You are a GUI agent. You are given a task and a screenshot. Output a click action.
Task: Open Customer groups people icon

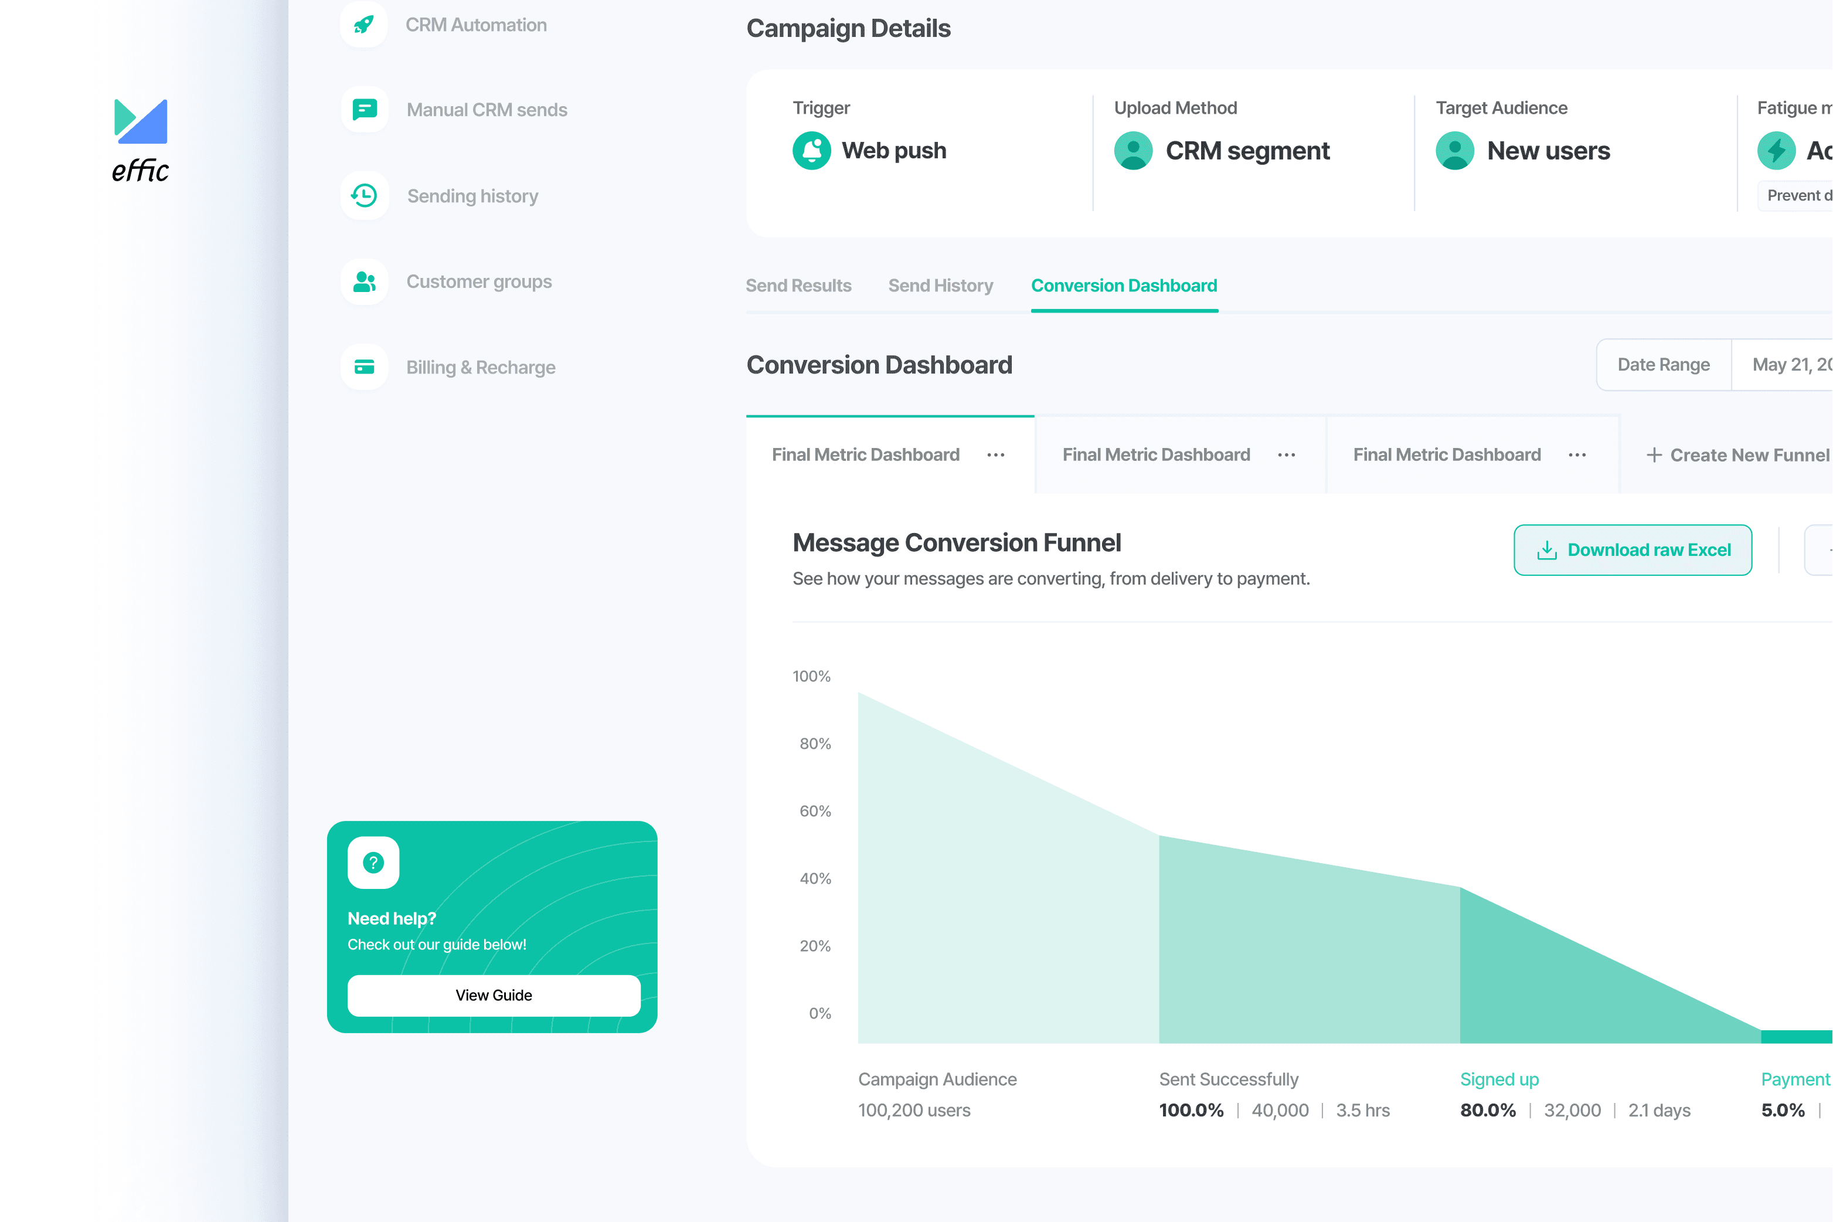click(364, 281)
